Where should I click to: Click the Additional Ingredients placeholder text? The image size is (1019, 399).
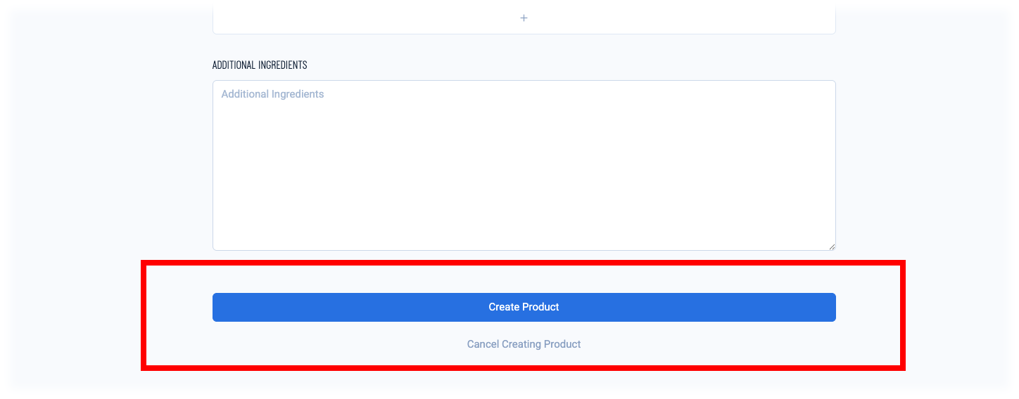tap(272, 94)
